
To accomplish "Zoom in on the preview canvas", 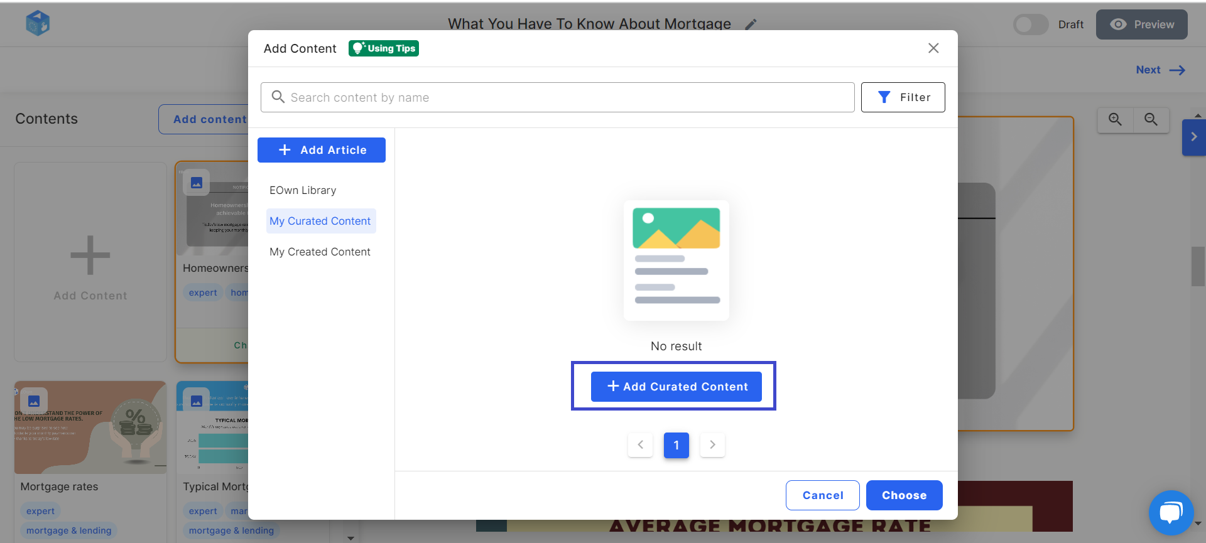I will (x=1115, y=119).
